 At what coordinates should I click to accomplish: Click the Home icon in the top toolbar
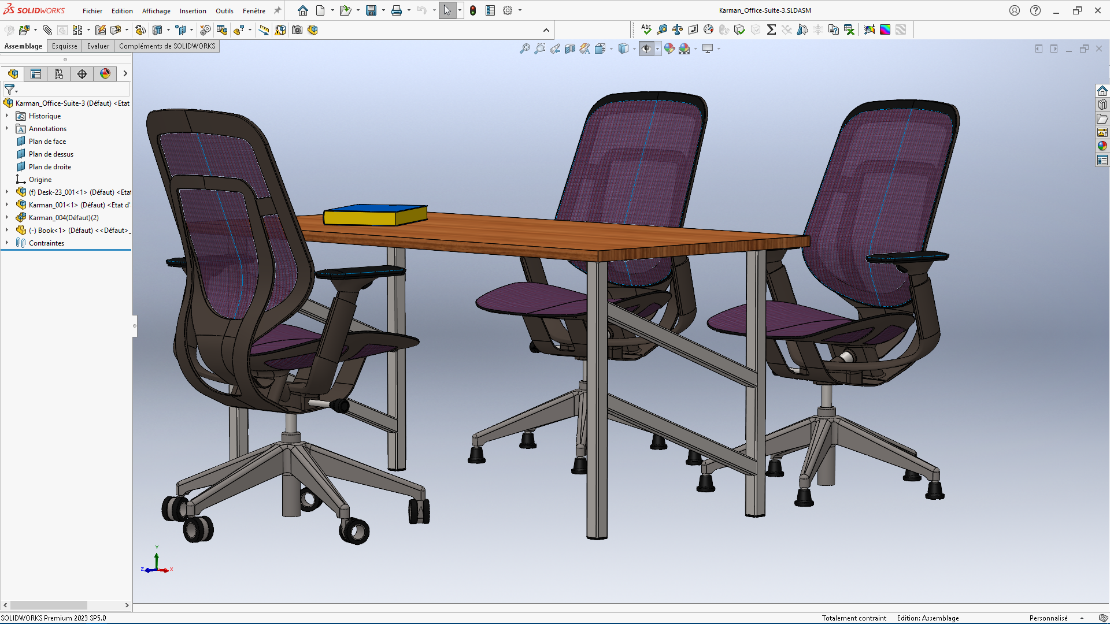tap(302, 10)
